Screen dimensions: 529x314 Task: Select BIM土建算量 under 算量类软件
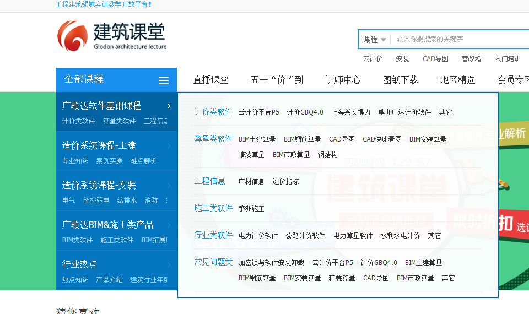coord(257,139)
